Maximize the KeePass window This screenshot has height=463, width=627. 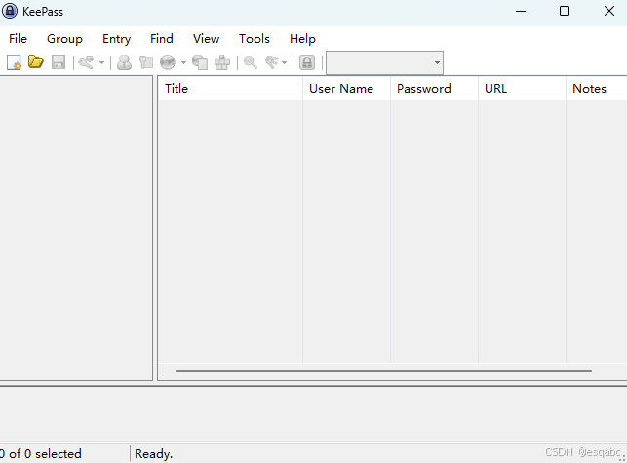(565, 11)
